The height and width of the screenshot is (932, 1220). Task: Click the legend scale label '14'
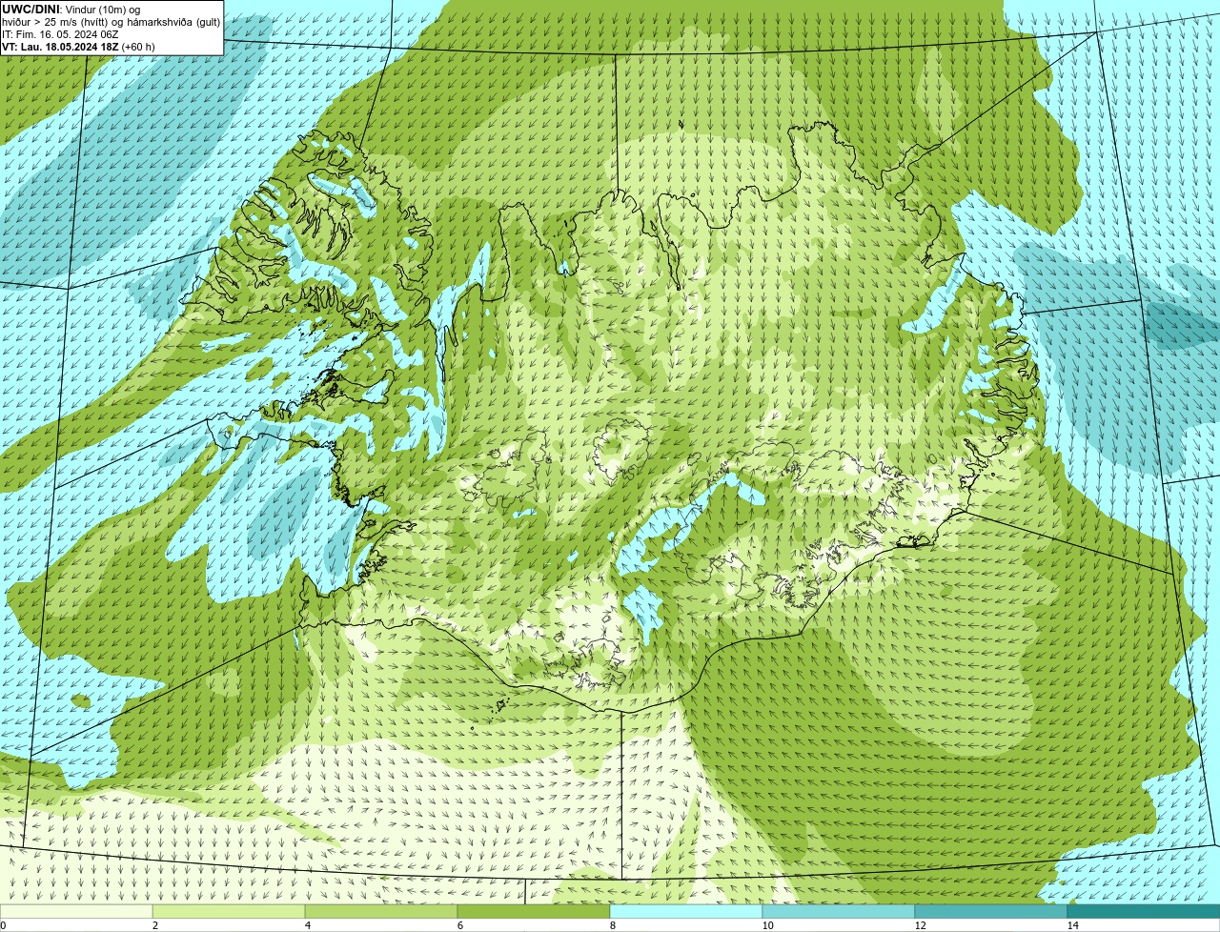point(1072,925)
